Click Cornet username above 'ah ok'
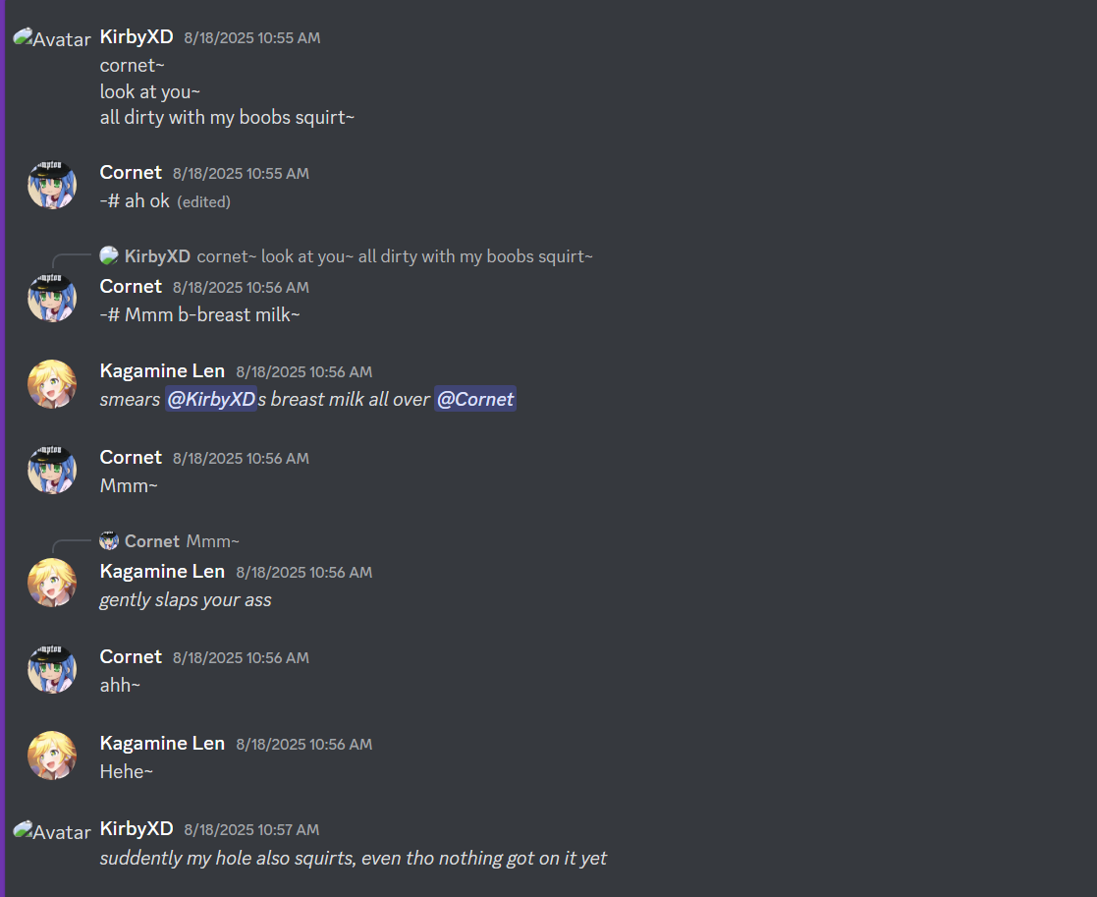 pos(131,172)
